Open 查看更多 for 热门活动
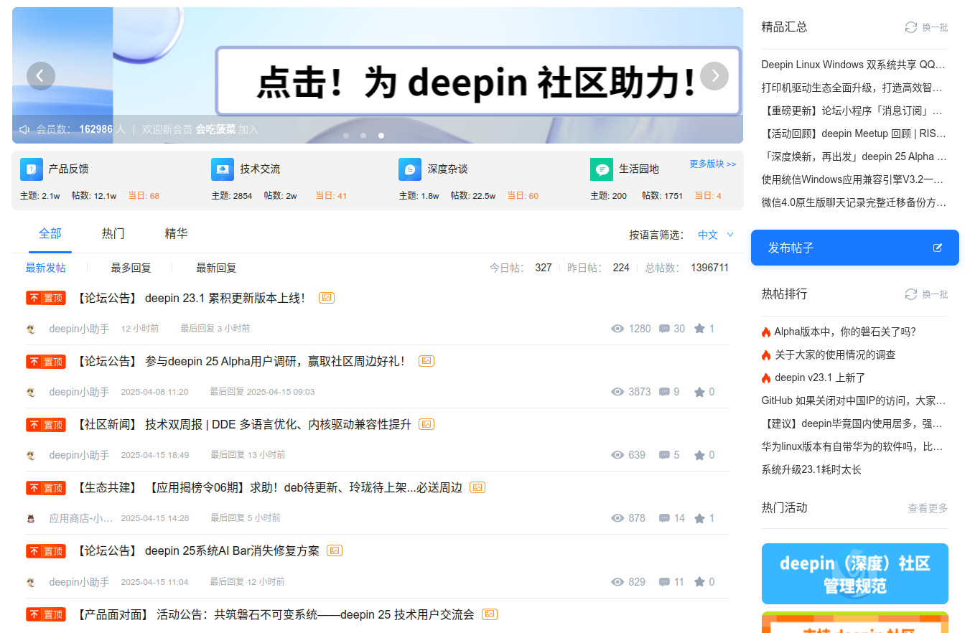This screenshot has width=970, height=633. (x=928, y=508)
